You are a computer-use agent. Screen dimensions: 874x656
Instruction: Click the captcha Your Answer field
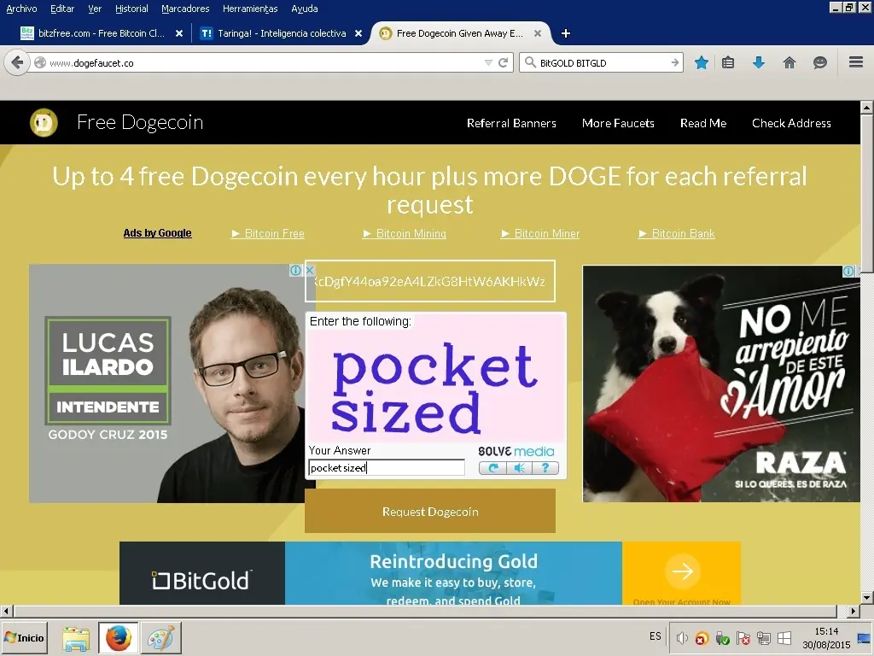[387, 467]
